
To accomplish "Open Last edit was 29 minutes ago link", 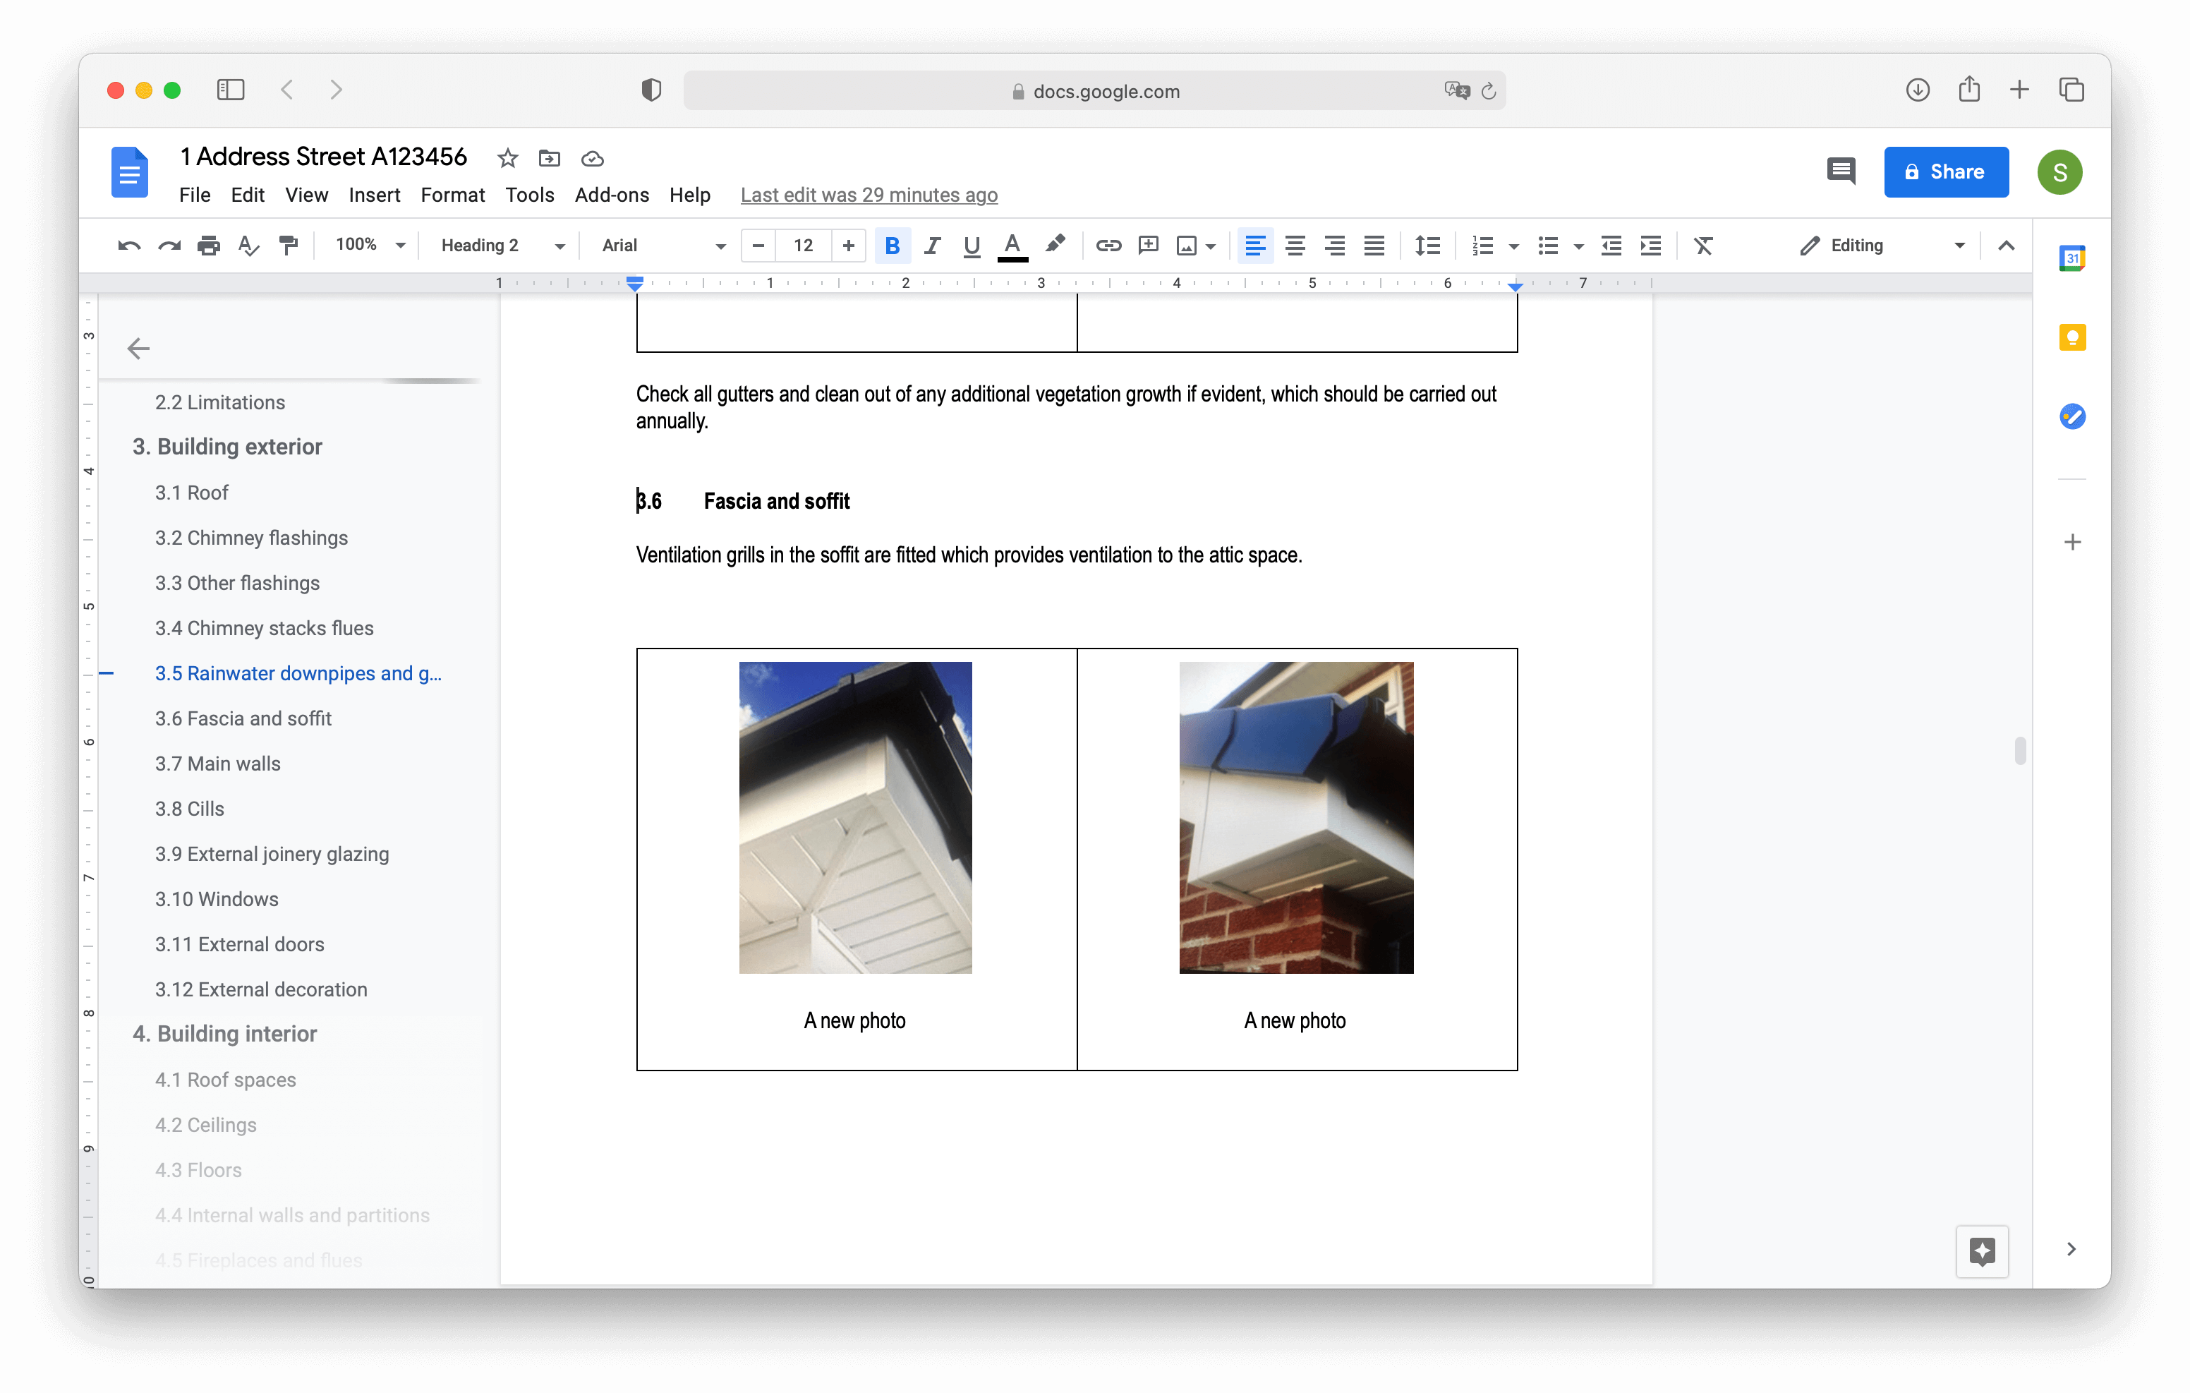I will click(869, 195).
